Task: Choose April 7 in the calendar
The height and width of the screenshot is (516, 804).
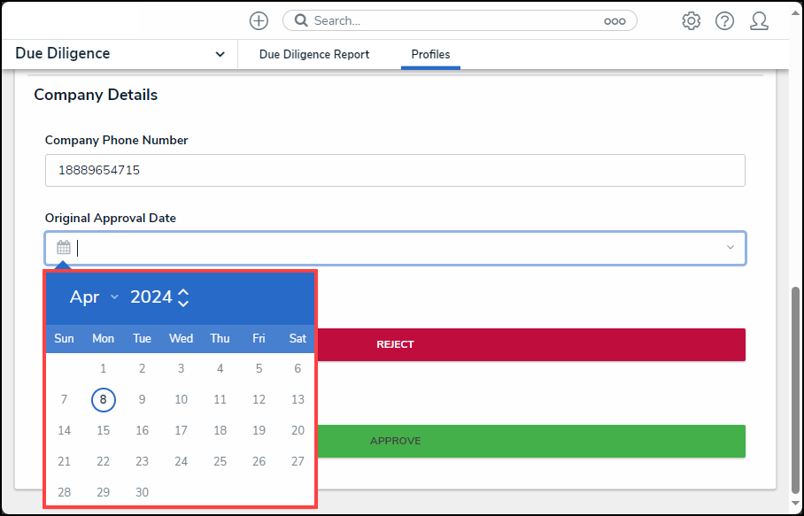Action: (64, 399)
